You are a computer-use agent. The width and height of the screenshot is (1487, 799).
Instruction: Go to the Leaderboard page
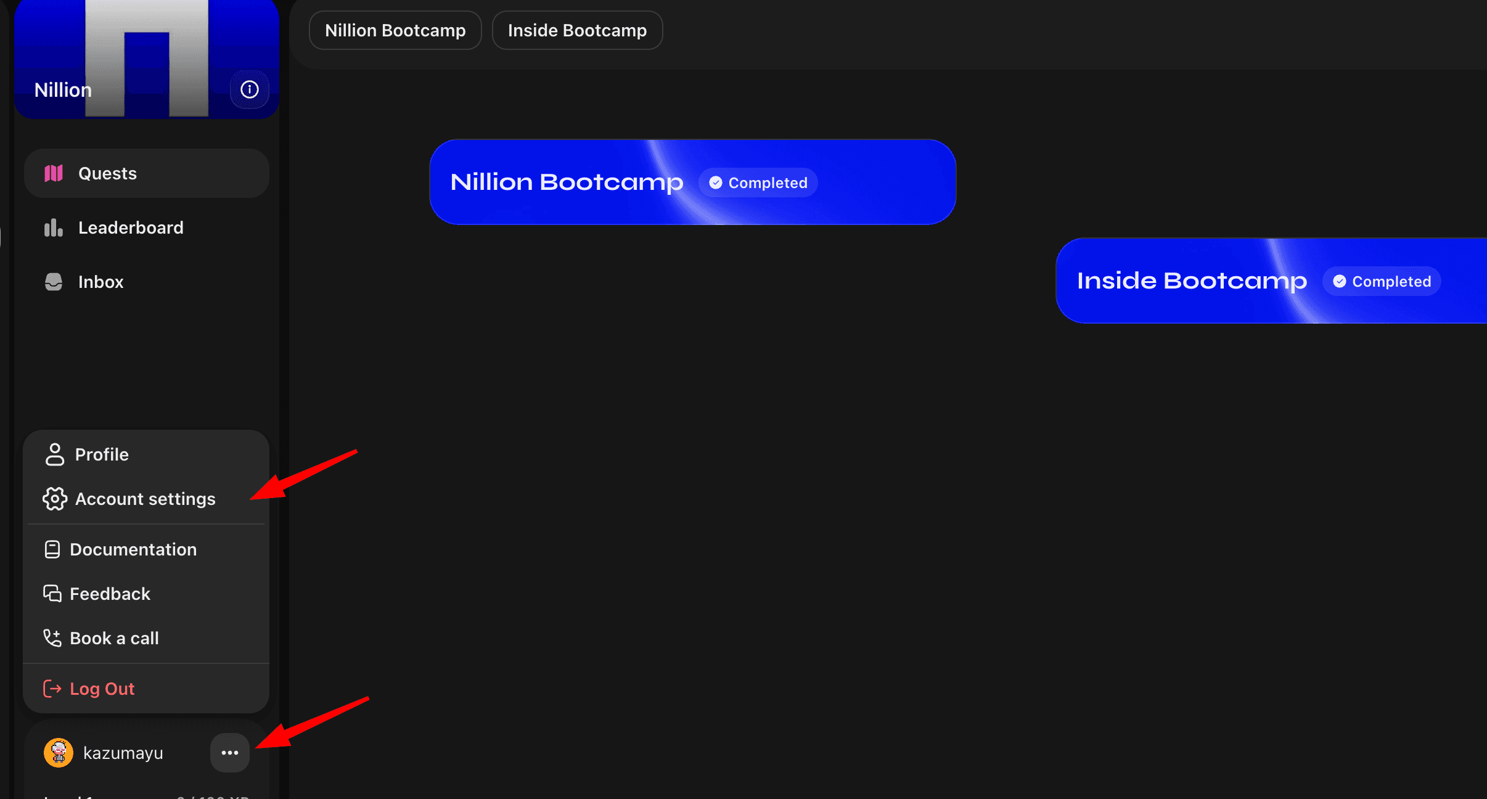[147, 227]
